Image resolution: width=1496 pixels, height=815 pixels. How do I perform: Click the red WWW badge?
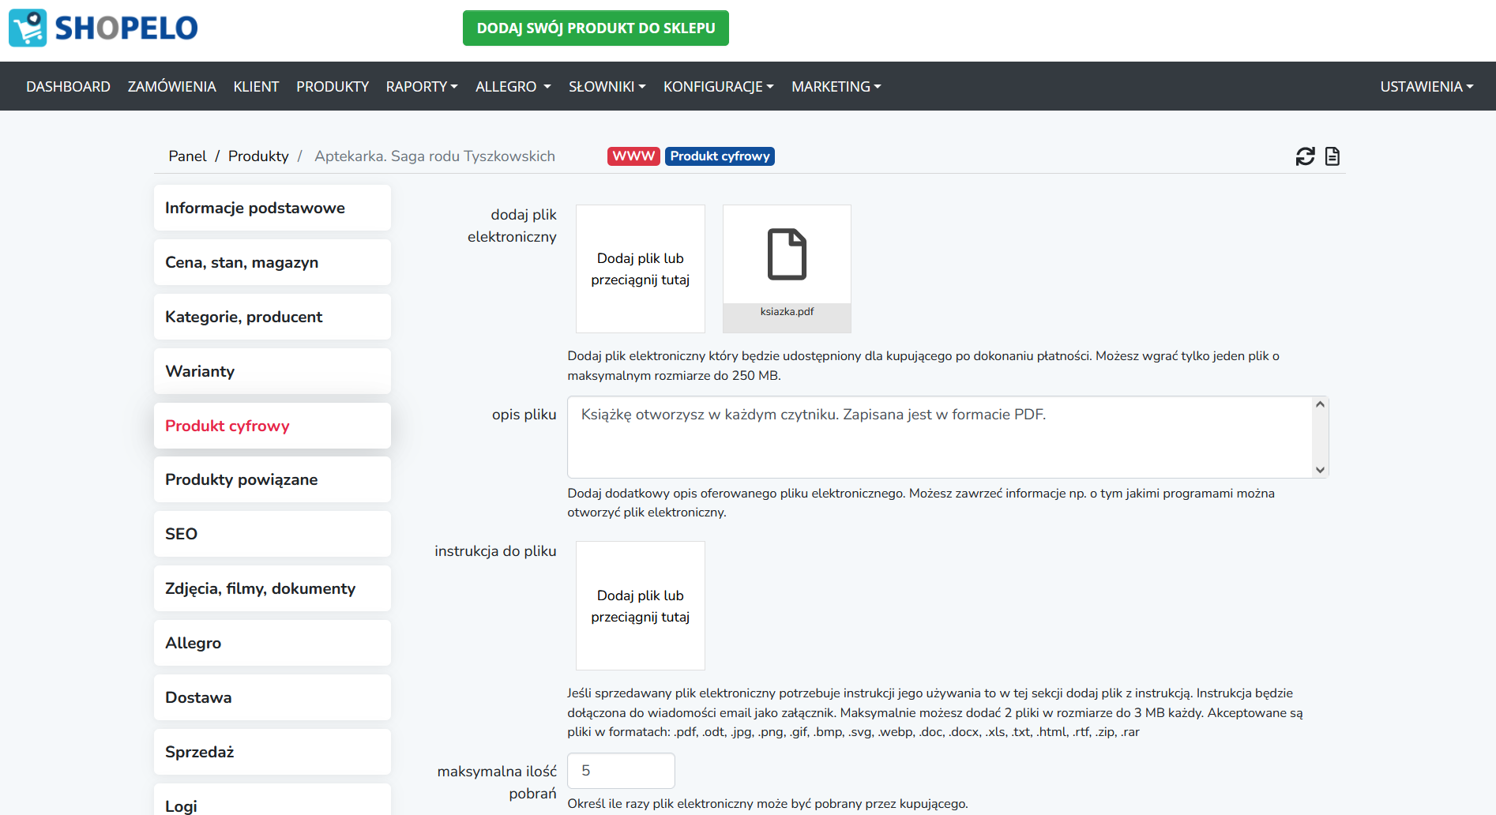[633, 156]
